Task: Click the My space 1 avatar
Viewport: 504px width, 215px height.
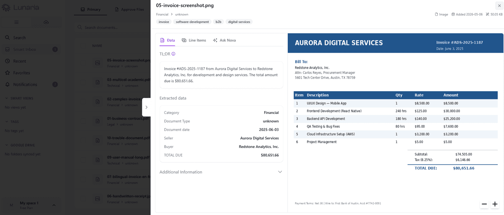Action: [11, 205]
